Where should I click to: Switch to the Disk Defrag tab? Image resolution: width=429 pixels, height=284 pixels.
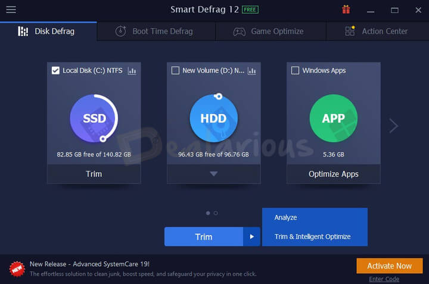(48, 31)
